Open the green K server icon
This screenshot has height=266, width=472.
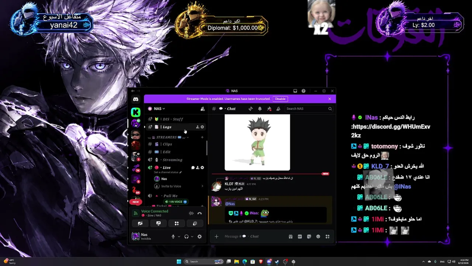tap(136, 112)
